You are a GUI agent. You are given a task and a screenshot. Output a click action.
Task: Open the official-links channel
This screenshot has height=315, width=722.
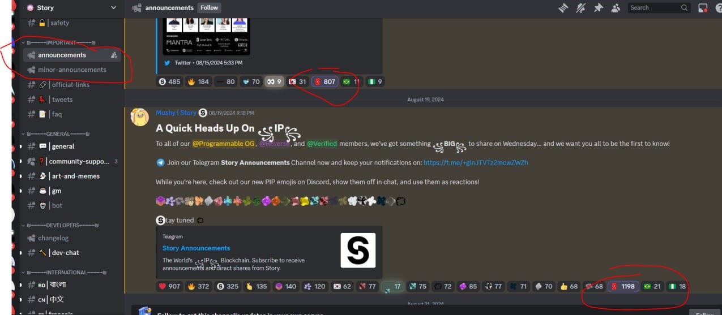point(72,84)
